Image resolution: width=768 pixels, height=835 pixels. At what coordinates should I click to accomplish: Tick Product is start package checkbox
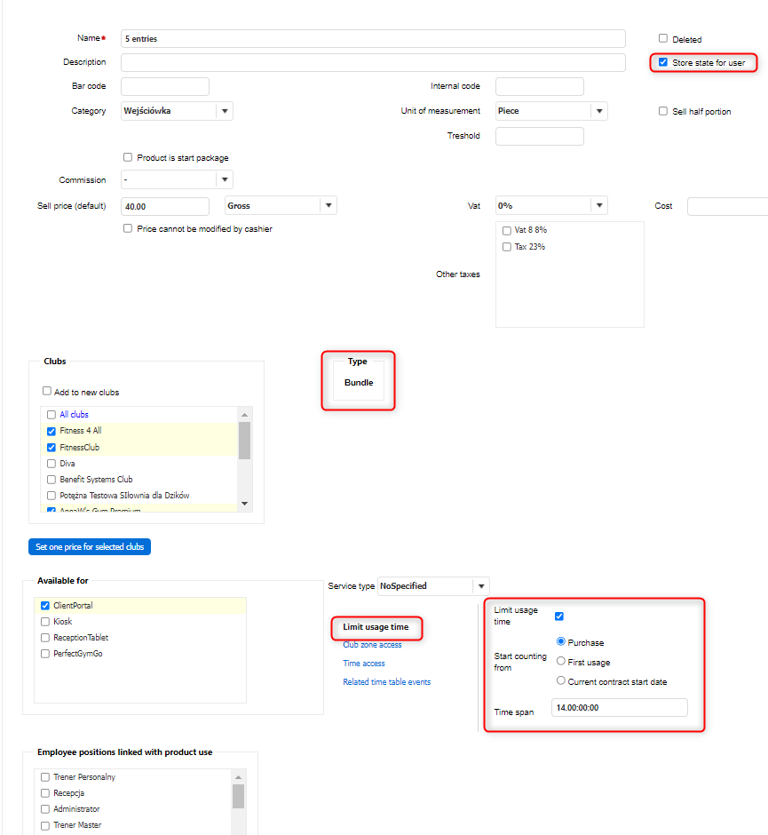tap(128, 157)
